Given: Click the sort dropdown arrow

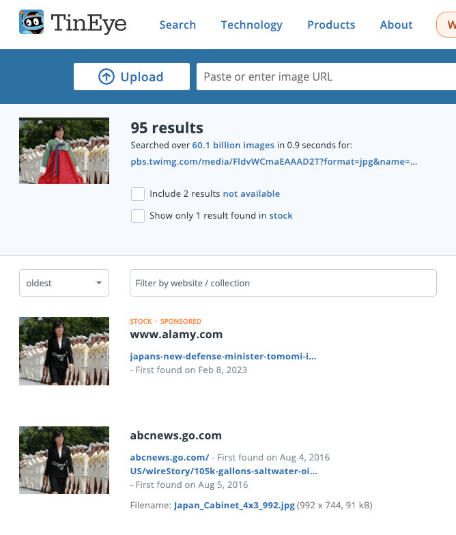Looking at the screenshot, I should click(x=99, y=283).
